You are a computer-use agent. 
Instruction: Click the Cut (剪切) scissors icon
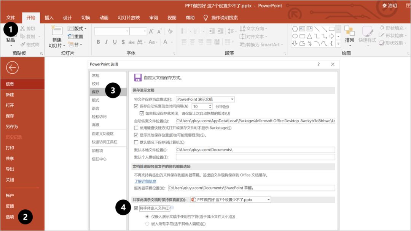[x=22, y=28]
